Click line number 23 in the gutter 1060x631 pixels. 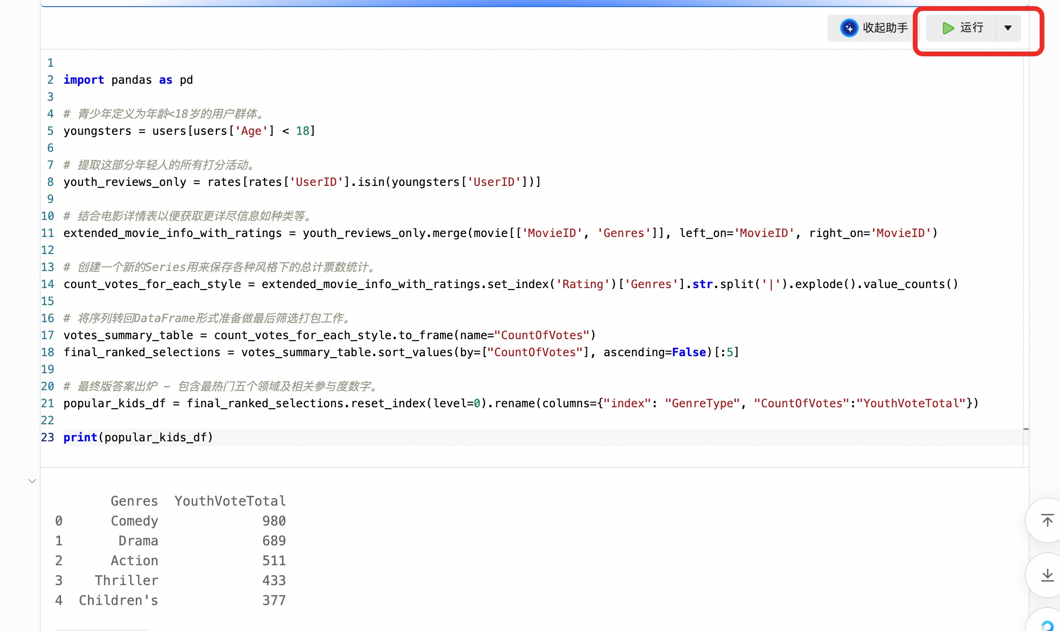(x=48, y=438)
